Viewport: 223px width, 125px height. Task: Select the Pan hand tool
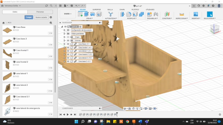(x=133, y=108)
